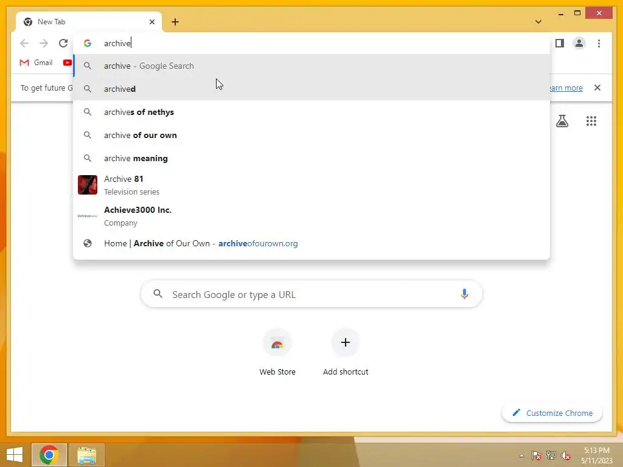Open File Explorer from taskbar
This screenshot has width=623, height=467.
(x=87, y=455)
